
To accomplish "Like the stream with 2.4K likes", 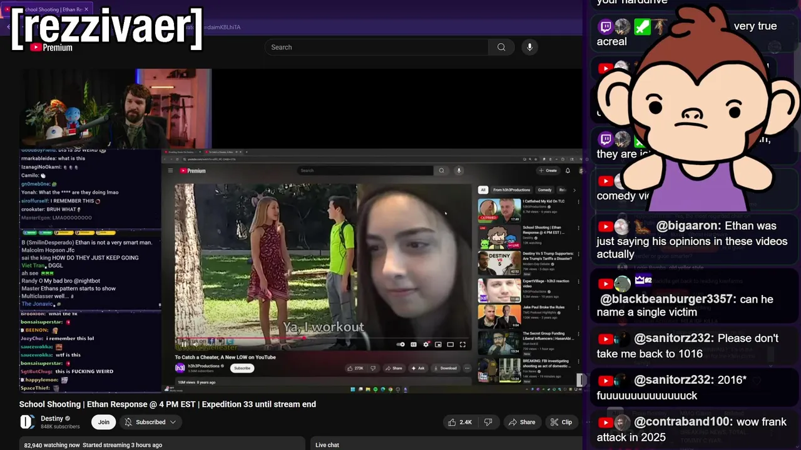I will [x=460, y=422].
